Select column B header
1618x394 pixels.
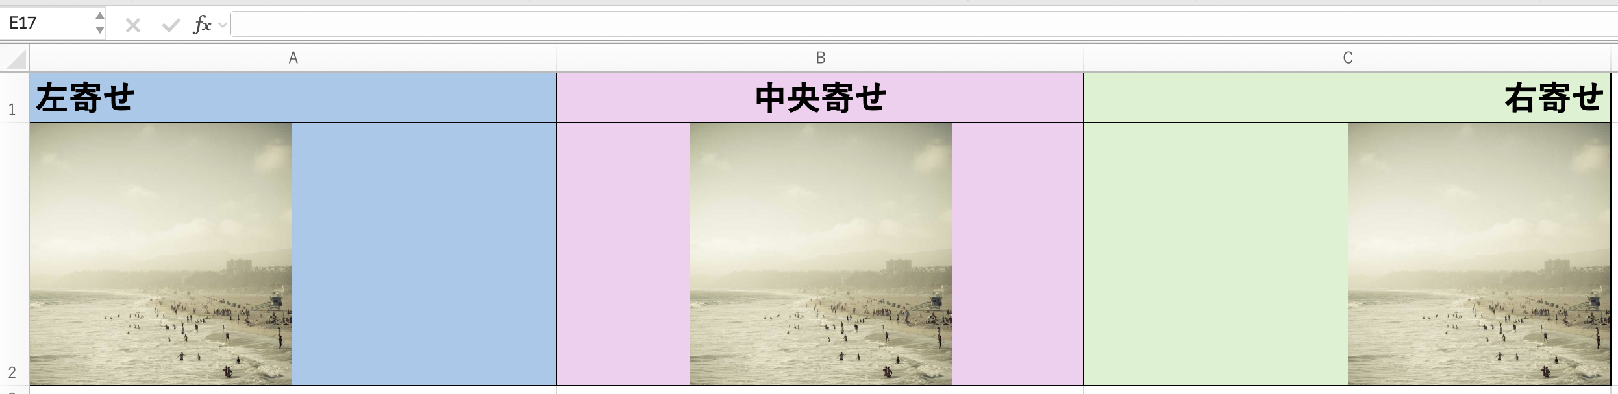[x=820, y=58]
